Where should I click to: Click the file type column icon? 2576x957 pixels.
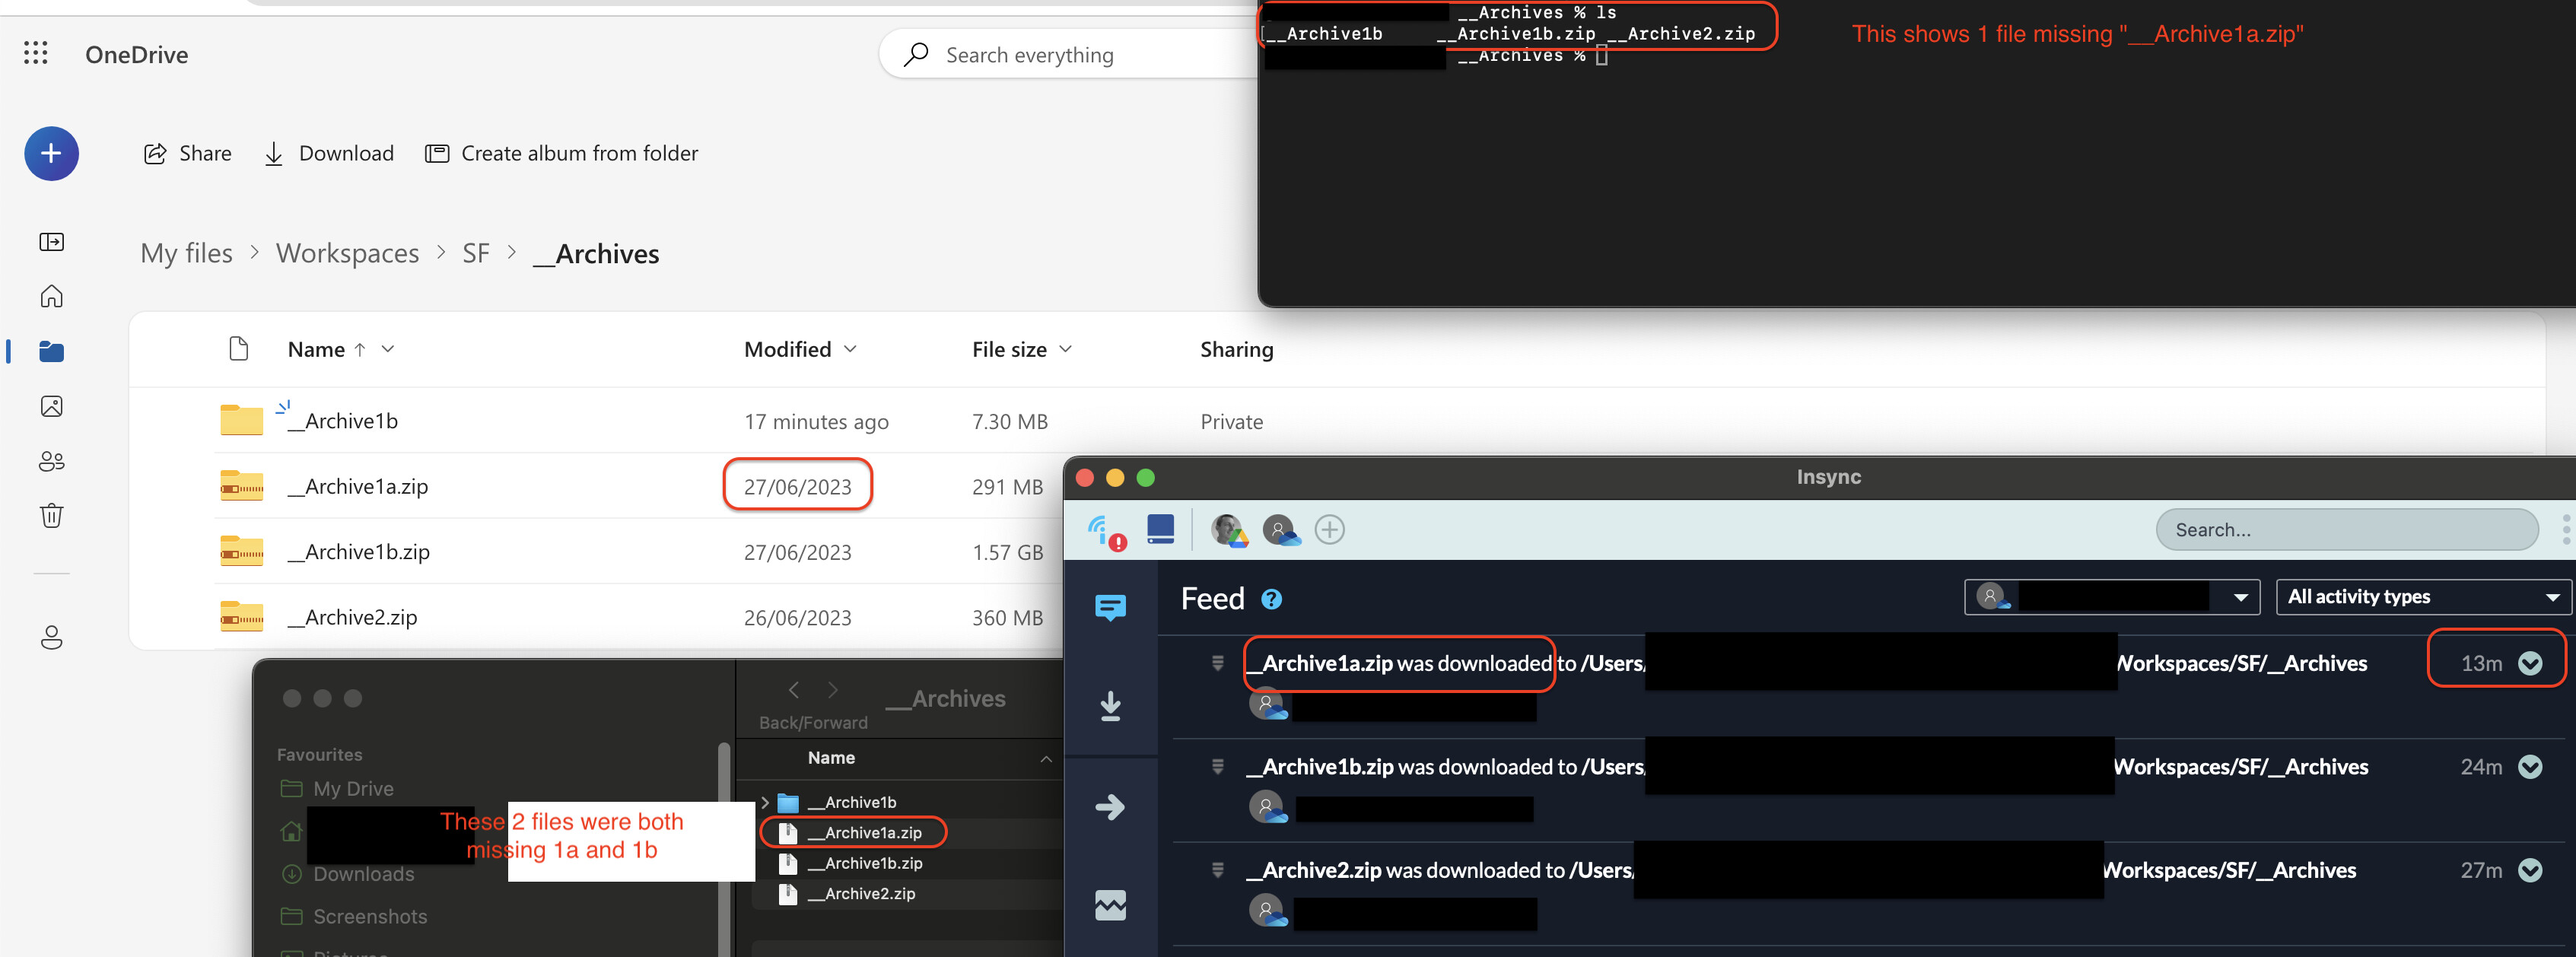(x=238, y=348)
